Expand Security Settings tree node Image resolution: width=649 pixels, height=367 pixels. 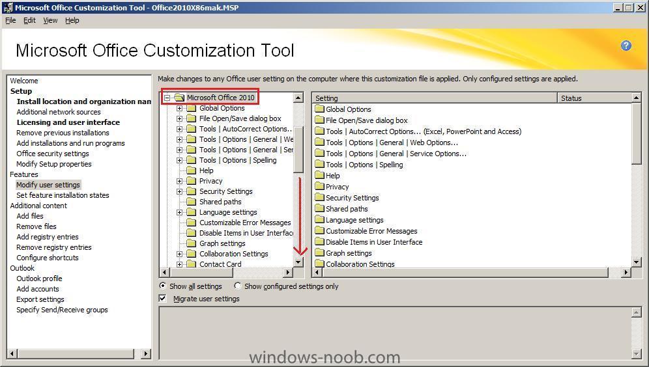[179, 191]
